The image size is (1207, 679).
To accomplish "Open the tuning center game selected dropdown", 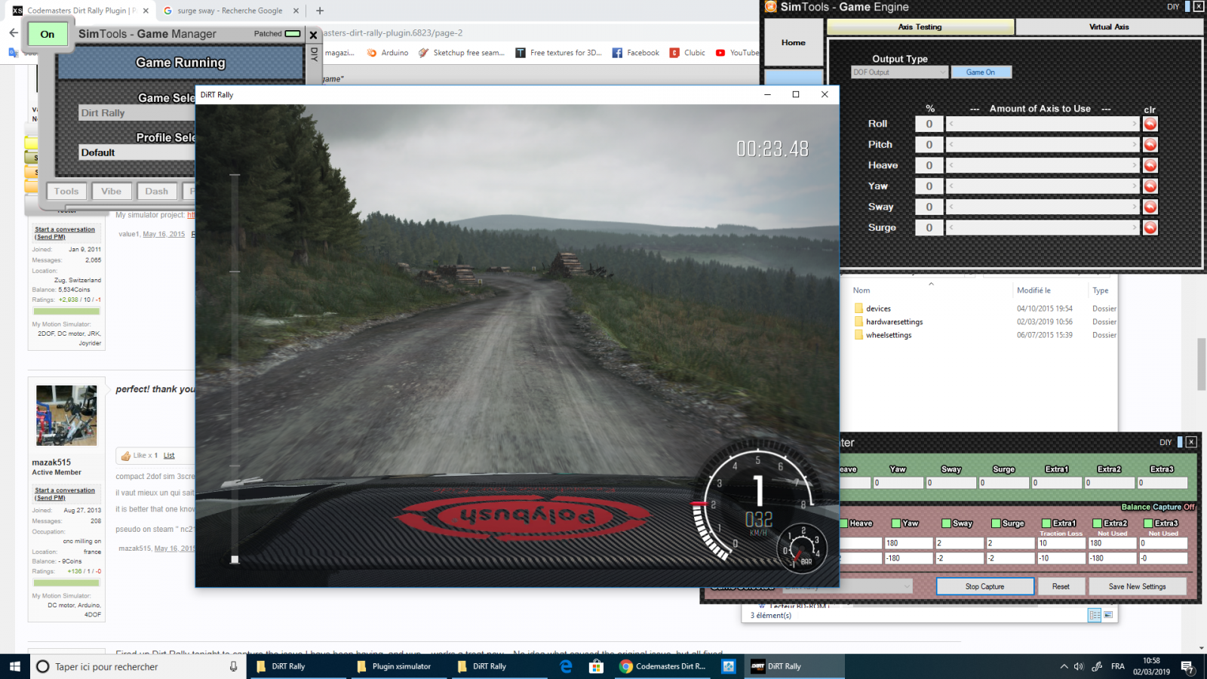I will tap(847, 586).
